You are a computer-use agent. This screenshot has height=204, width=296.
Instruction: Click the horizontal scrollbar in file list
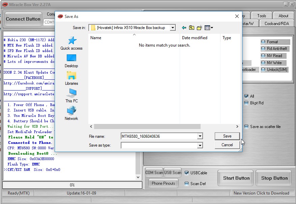pyautogui.click(x=147, y=126)
